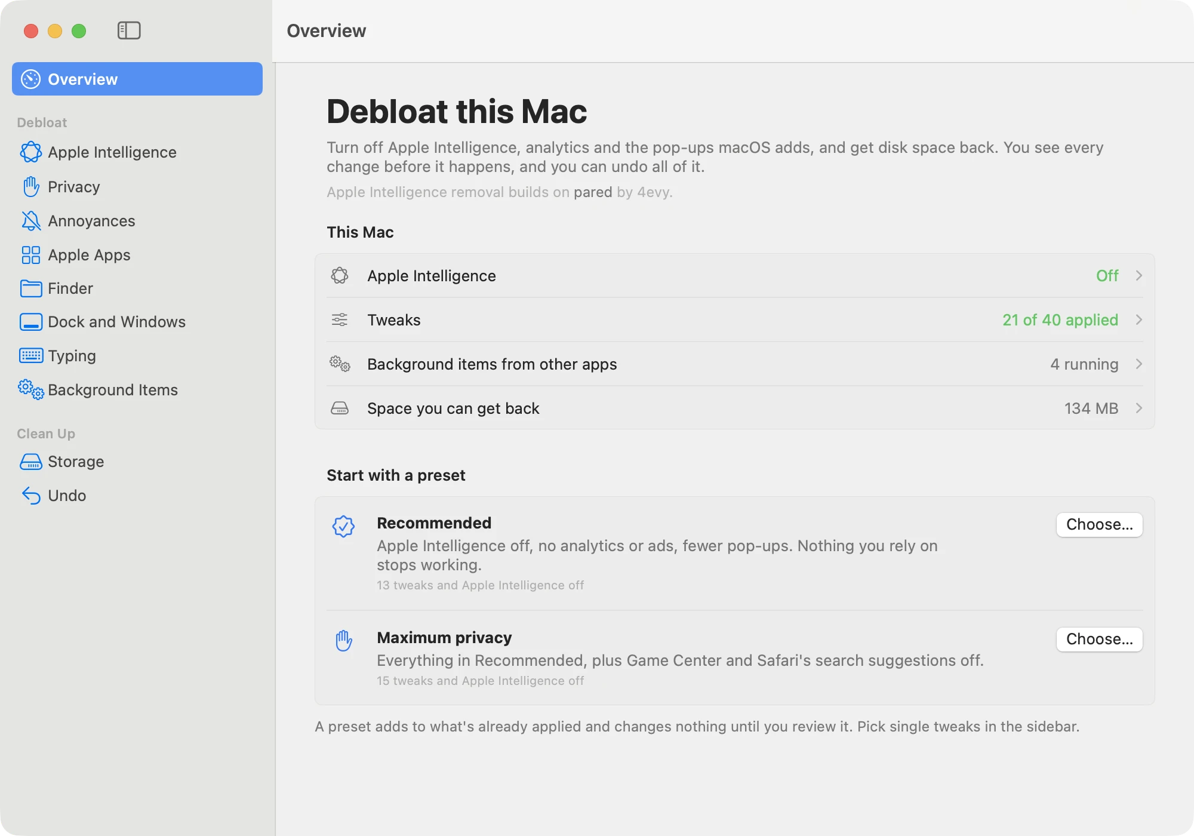1194x836 pixels.
Task: Follow the 'pared' link
Action: (593, 192)
